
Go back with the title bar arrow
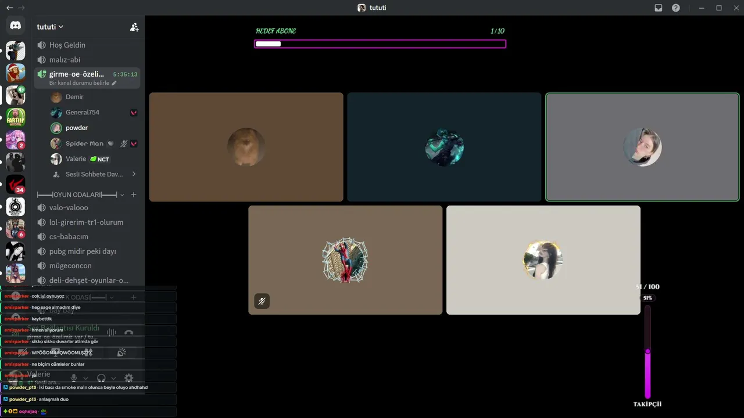pyautogui.click(x=9, y=8)
